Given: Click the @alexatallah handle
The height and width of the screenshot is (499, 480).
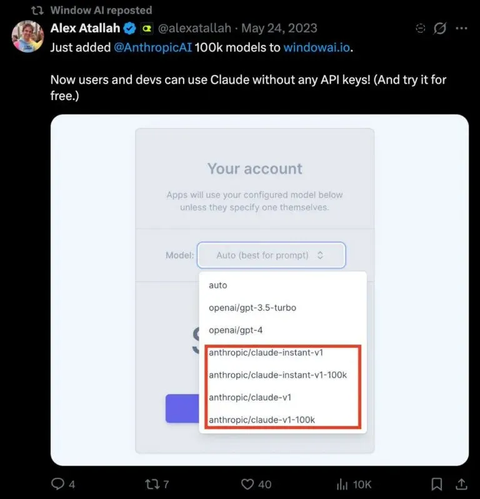Looking at the screenshot, I should [194, 28].
